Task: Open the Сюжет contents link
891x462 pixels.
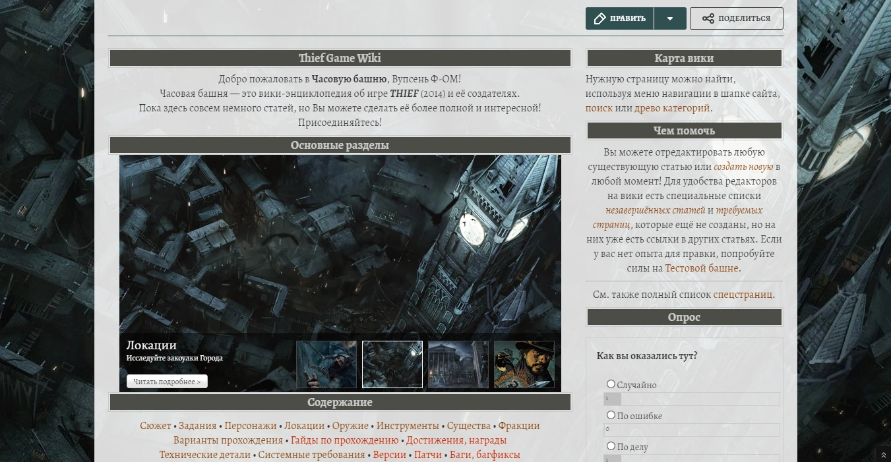Action: (x=155, y=426)
